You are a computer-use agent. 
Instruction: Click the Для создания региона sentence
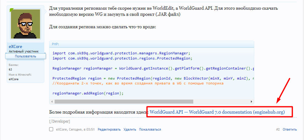point(102,27)
